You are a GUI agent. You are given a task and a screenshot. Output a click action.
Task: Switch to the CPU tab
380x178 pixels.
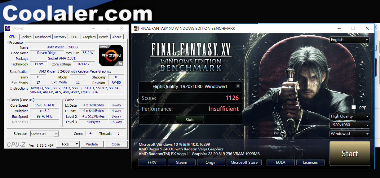click(12, 37)
